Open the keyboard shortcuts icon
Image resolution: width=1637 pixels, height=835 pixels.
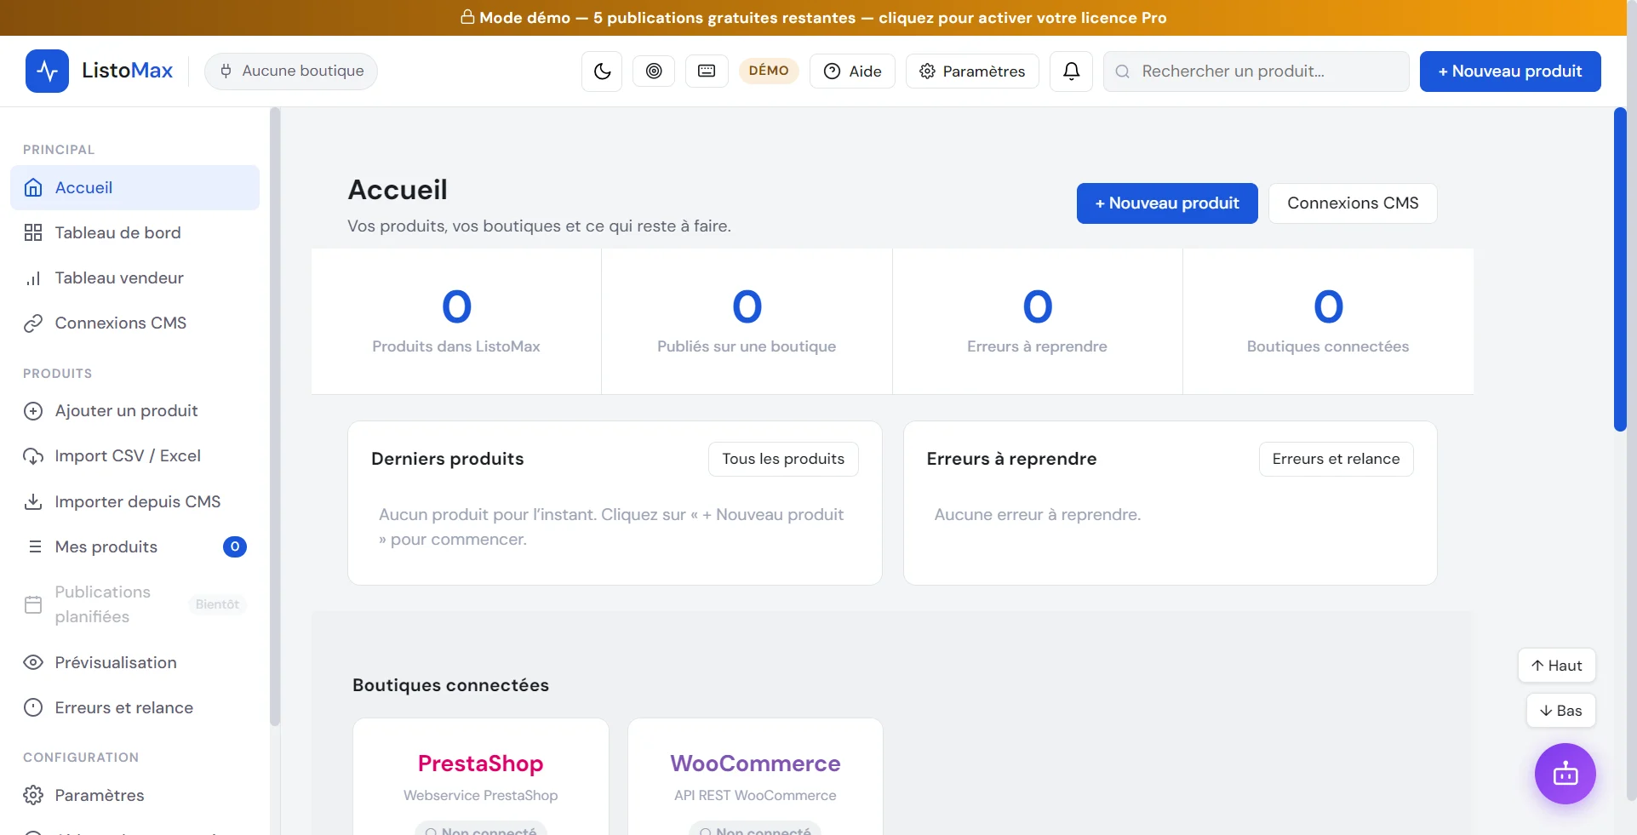[x=707, y=71]
